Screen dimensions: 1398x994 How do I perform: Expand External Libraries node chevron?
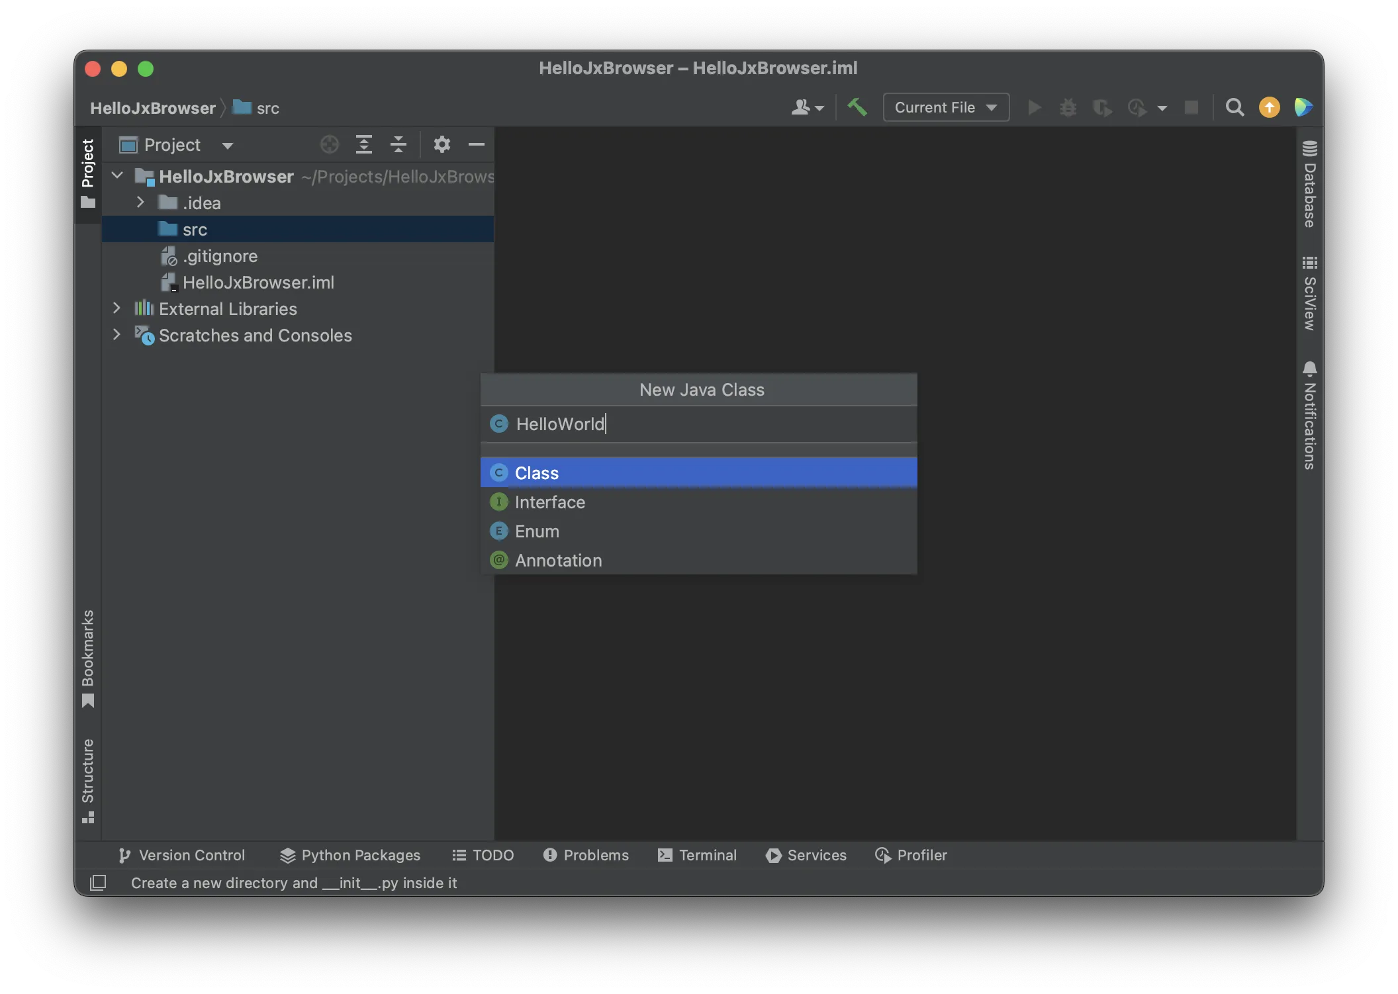pos(117,308)
